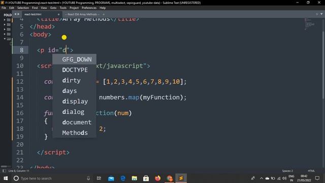325x183 pixels.
Task: Pick dialog from autocomplete list
Action: click(x=74, y=112)
